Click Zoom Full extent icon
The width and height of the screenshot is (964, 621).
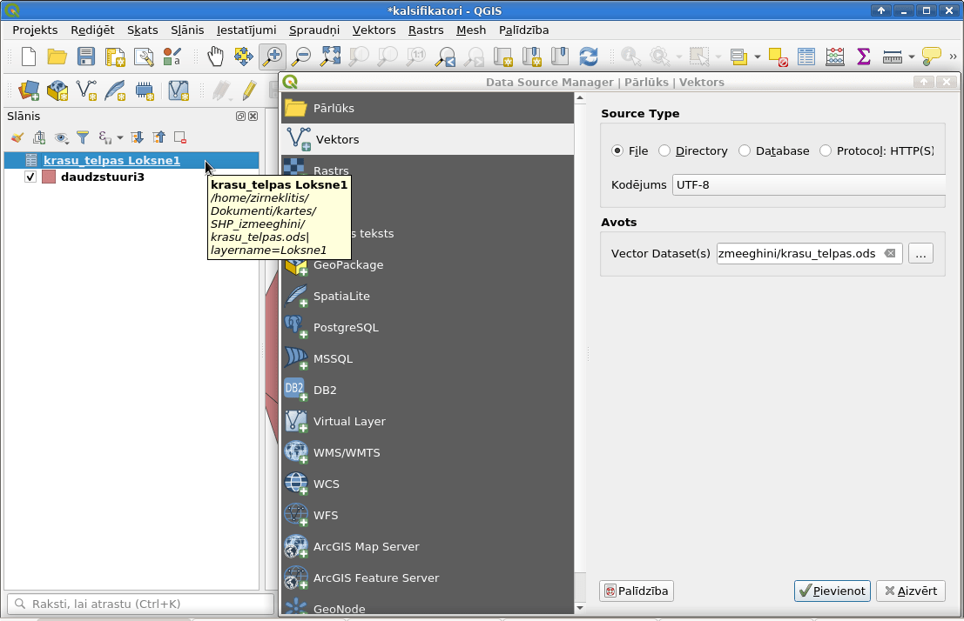[330, 57]
